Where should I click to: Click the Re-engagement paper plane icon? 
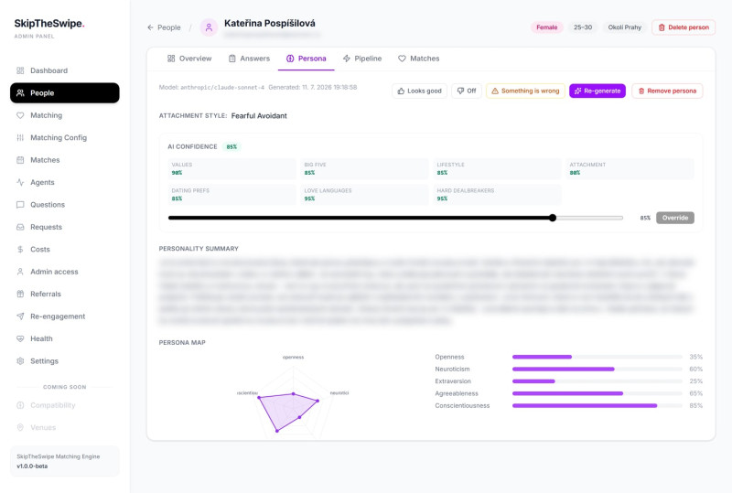(x=20, y=316)
